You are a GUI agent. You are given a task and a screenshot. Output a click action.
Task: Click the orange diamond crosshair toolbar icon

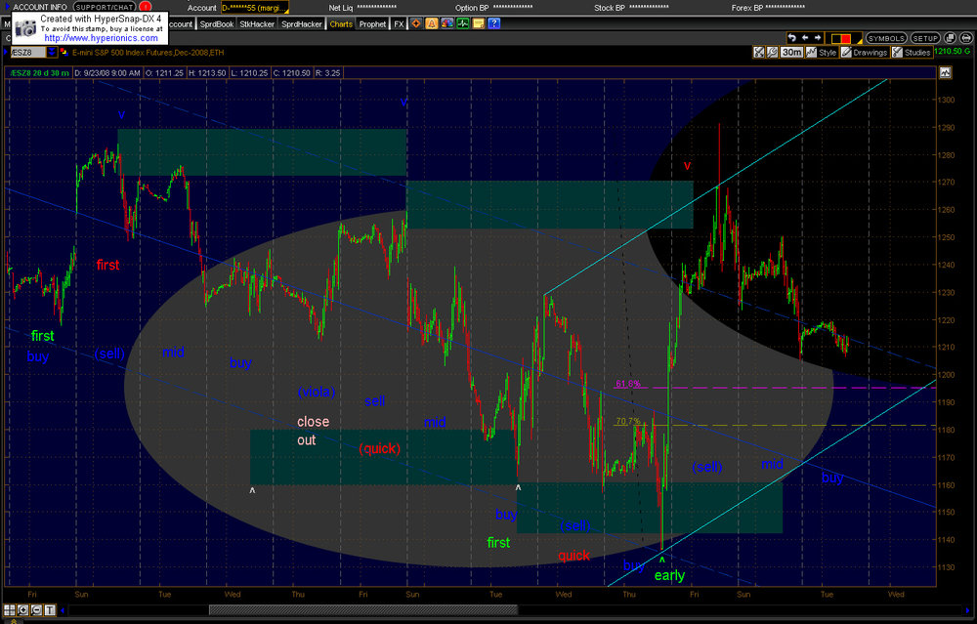(416, 23)
